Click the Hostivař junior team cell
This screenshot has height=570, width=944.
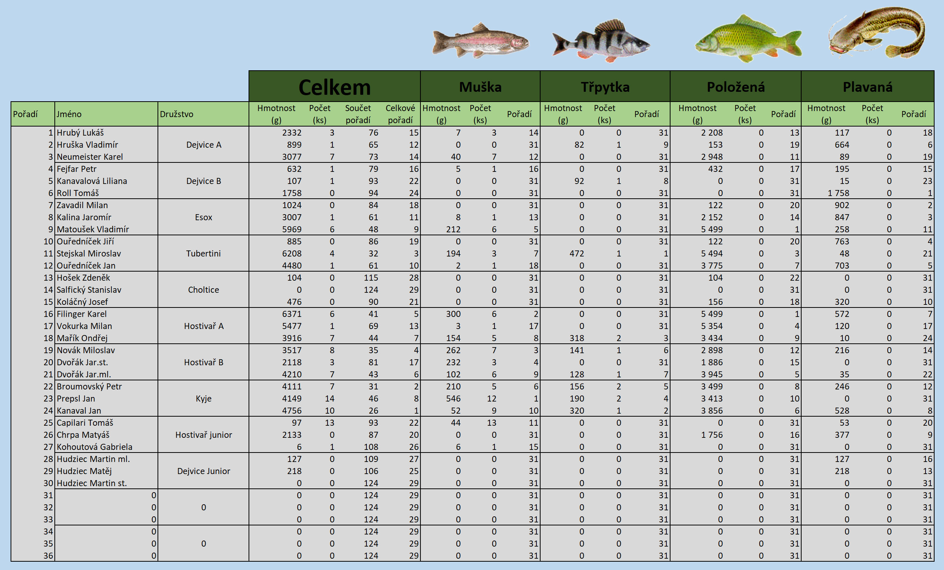204,435
